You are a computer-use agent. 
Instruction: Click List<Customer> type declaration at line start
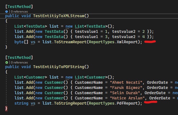(31, 77)
